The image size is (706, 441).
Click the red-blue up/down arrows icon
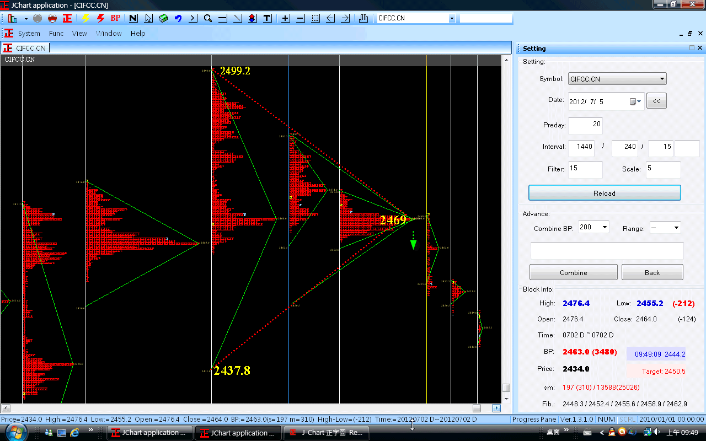click(x=253, y=18)
